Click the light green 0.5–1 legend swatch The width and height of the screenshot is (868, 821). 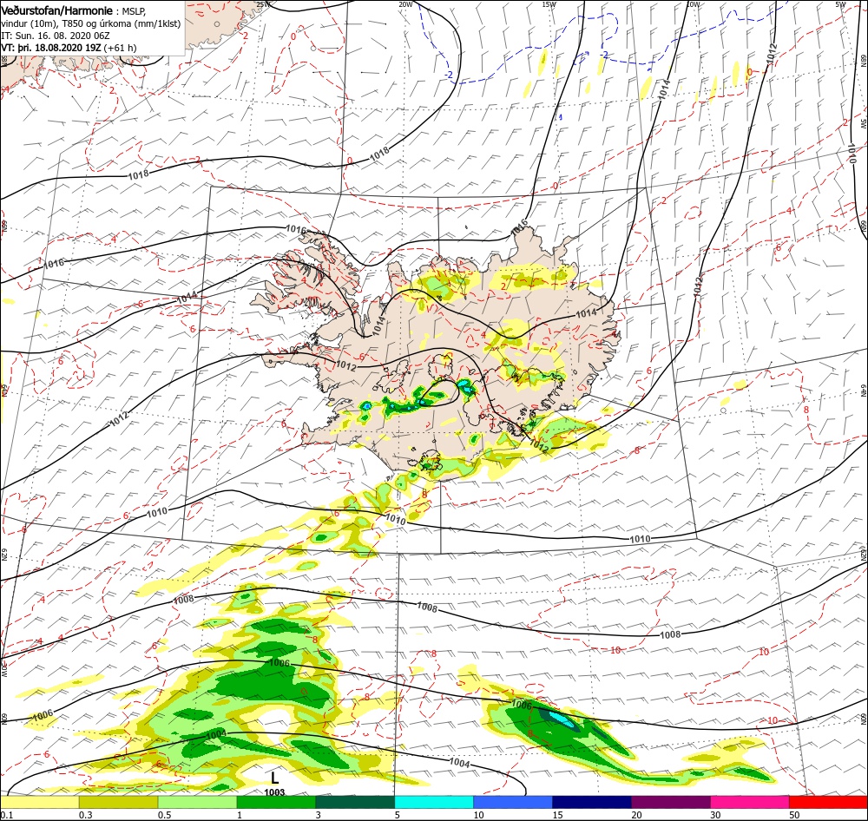(198, 803)
